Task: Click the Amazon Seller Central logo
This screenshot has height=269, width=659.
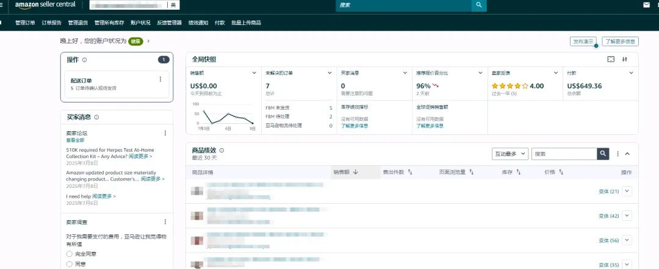Action: pyautogui.click(x=45, y=5)
